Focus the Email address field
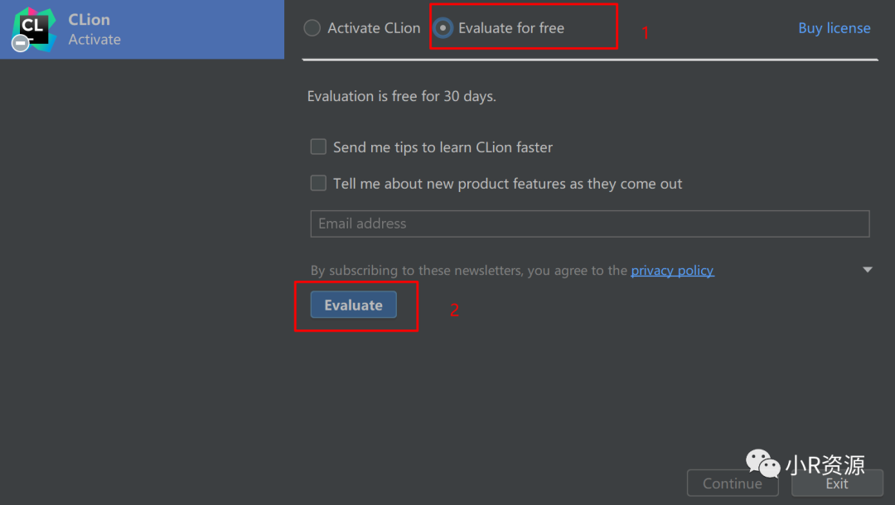 click(589, 224)
